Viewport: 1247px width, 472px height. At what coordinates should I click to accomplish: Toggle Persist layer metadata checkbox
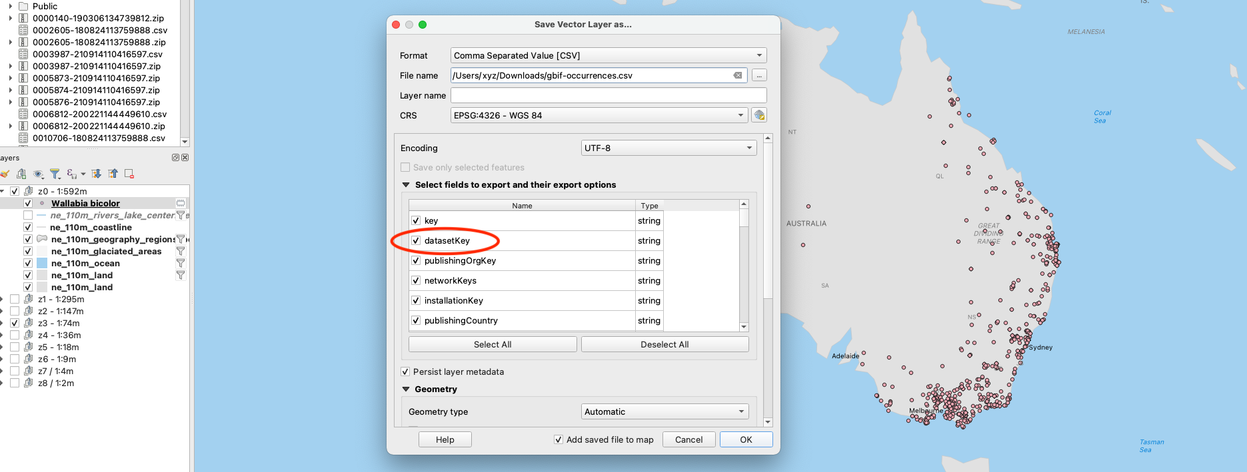coord(405,371)
